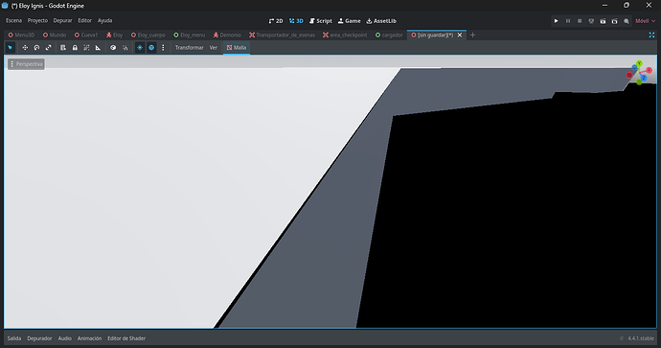Switch to the Script workspace
The image size is (661, 348).
pyautogui.click(x=321, y=21)
